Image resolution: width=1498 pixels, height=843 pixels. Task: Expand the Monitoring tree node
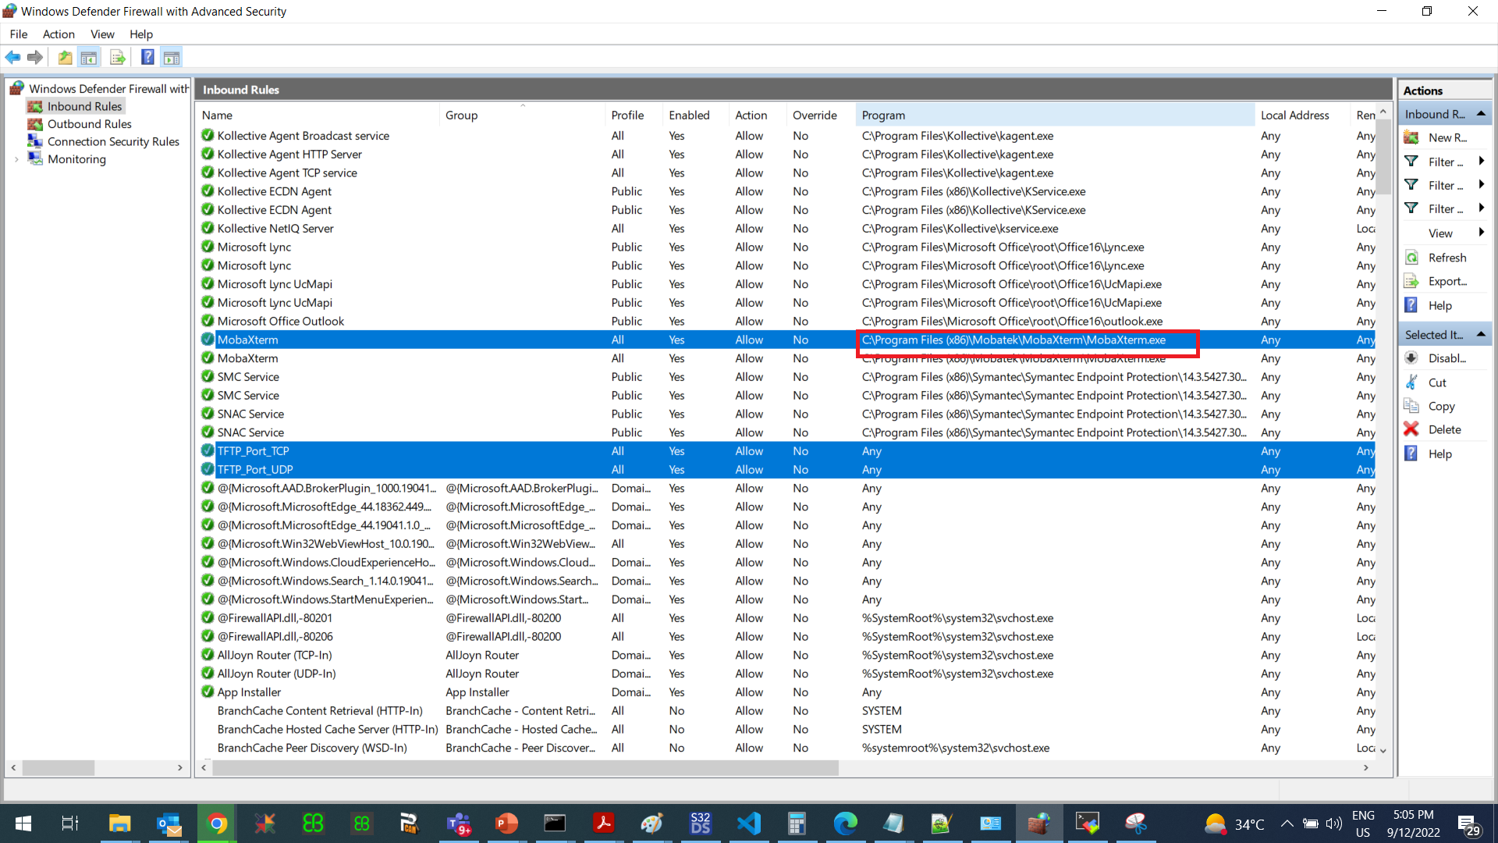pyautogui.click(x=16, y=159)
